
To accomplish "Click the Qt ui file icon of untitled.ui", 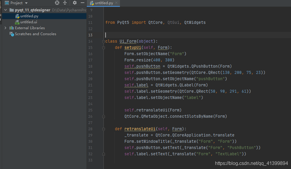I will (17, 22).
